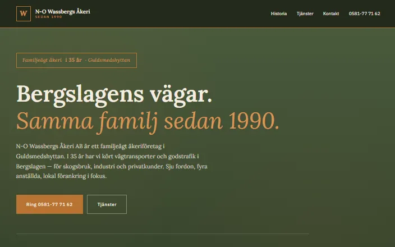Click the orange Ring 0581-77 71 62 button
The image size is (395, 247).
point(49,204)
